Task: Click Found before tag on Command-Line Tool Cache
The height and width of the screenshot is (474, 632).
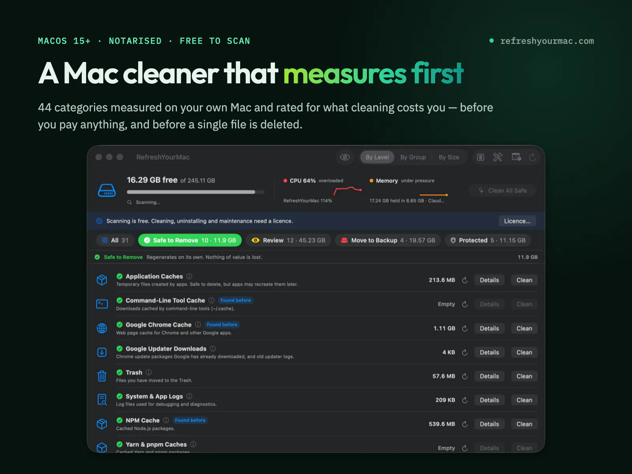Action: tap(235, 300)
